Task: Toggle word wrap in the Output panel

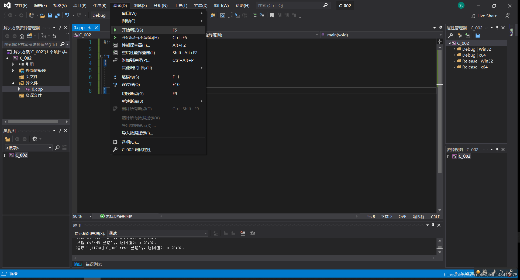Action: pos(253,233)
